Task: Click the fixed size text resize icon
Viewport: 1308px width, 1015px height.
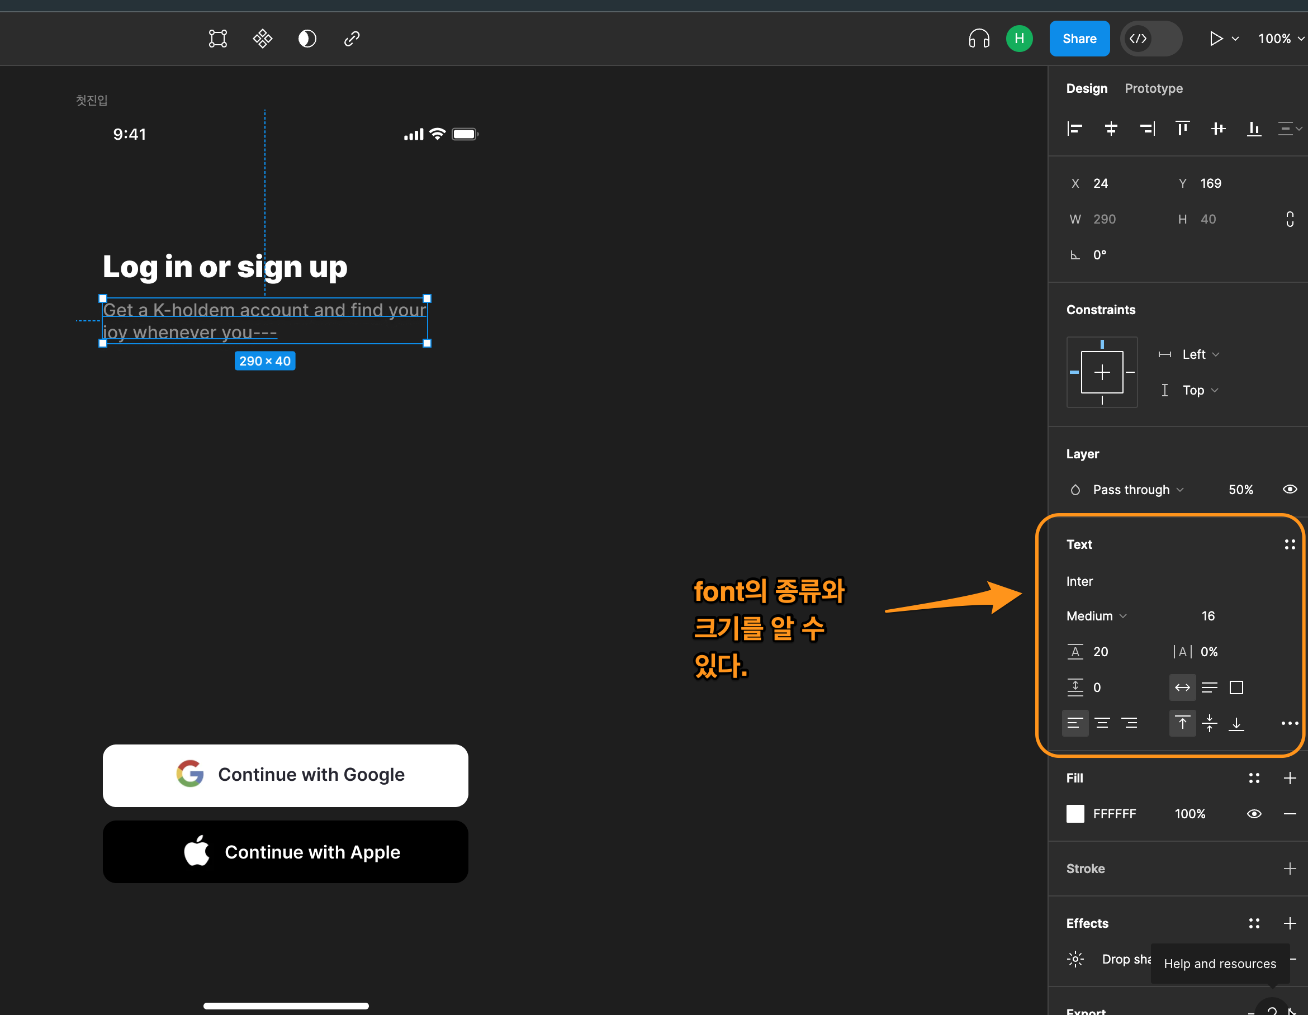Action: click(x=1236, y=687)
